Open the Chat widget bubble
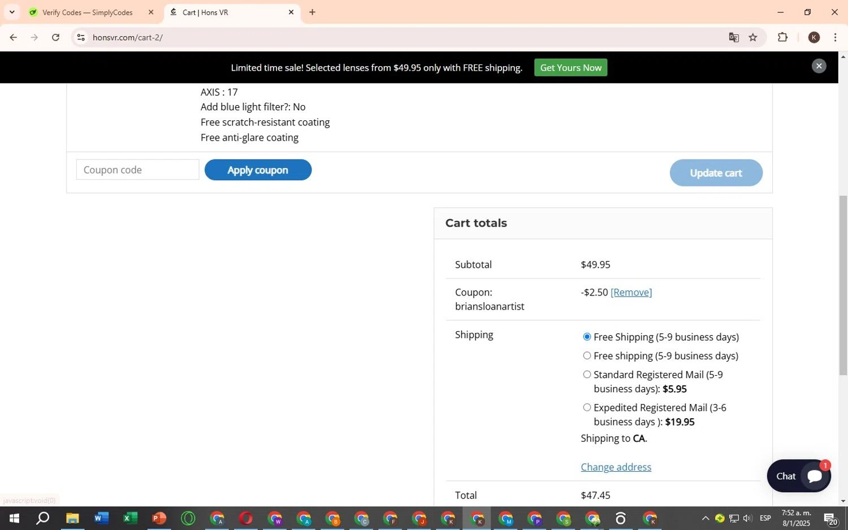 (x=799, y=476)
